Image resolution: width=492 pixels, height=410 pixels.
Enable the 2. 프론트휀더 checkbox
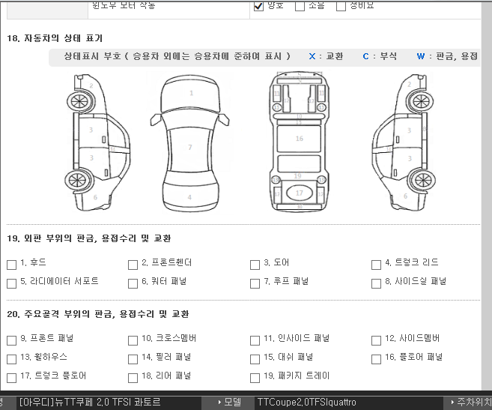click(133, 265)
